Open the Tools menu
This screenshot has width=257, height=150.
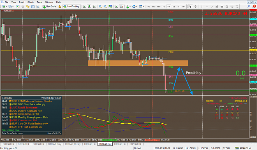pos(39,2)
